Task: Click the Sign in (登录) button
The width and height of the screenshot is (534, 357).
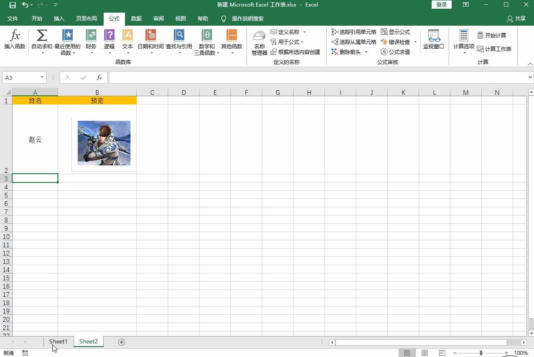Action: [442, 4]
